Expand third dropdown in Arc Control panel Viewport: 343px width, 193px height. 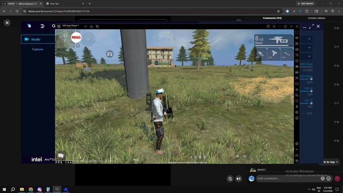pos(309,56)
